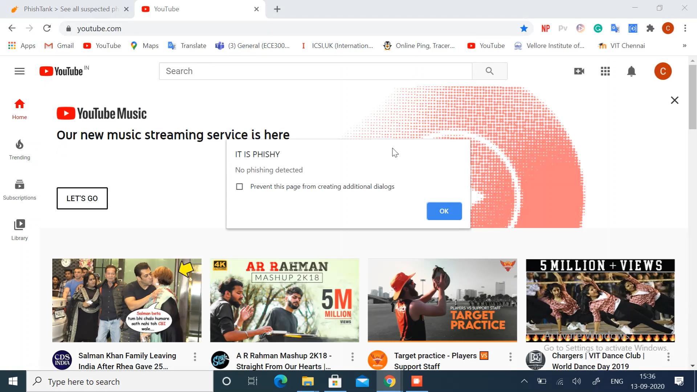Expand hidden bookmarks with chevron

pos(684,46)
